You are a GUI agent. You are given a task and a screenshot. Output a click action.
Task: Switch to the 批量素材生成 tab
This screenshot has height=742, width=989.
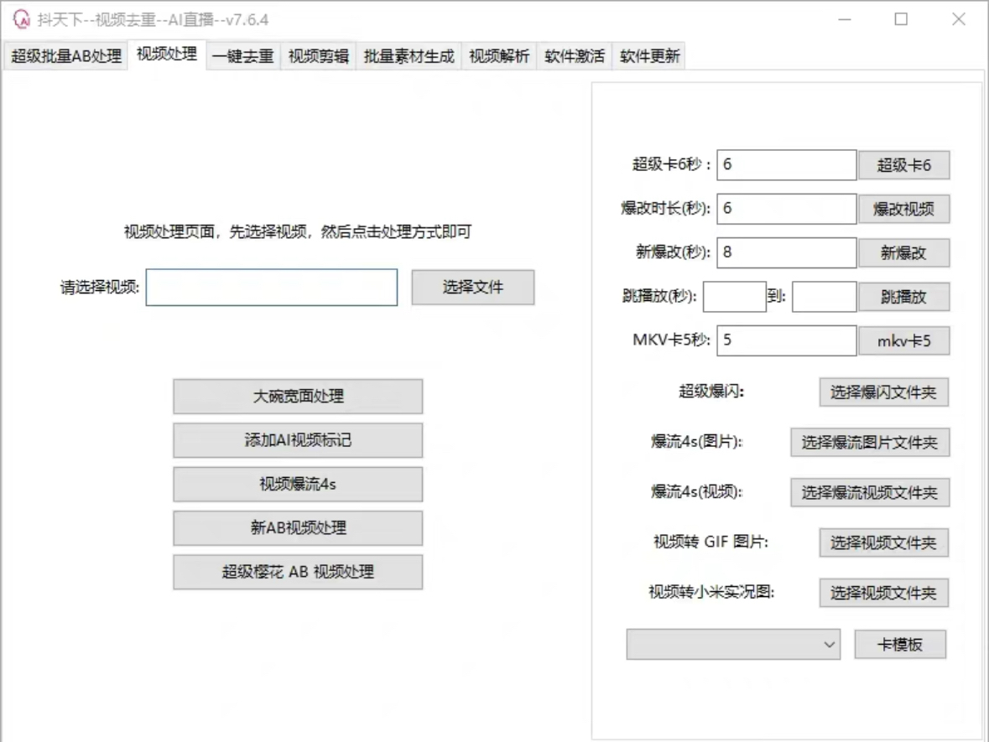pos(408,57)
